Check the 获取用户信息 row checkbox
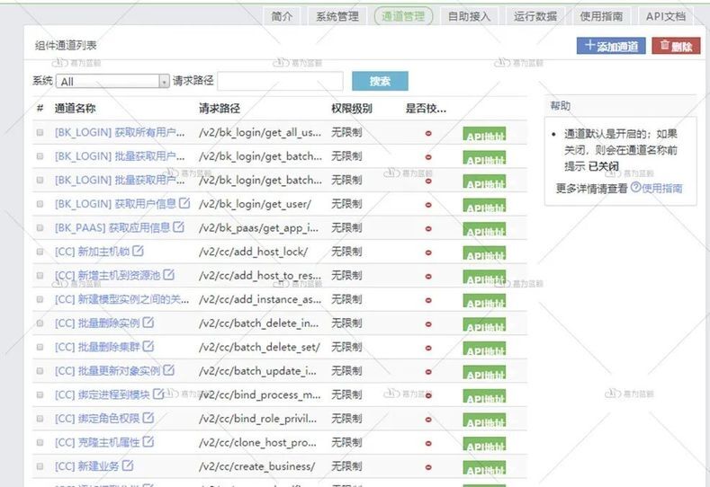Screen dimensions: 710x487 (x=40, y=204)
